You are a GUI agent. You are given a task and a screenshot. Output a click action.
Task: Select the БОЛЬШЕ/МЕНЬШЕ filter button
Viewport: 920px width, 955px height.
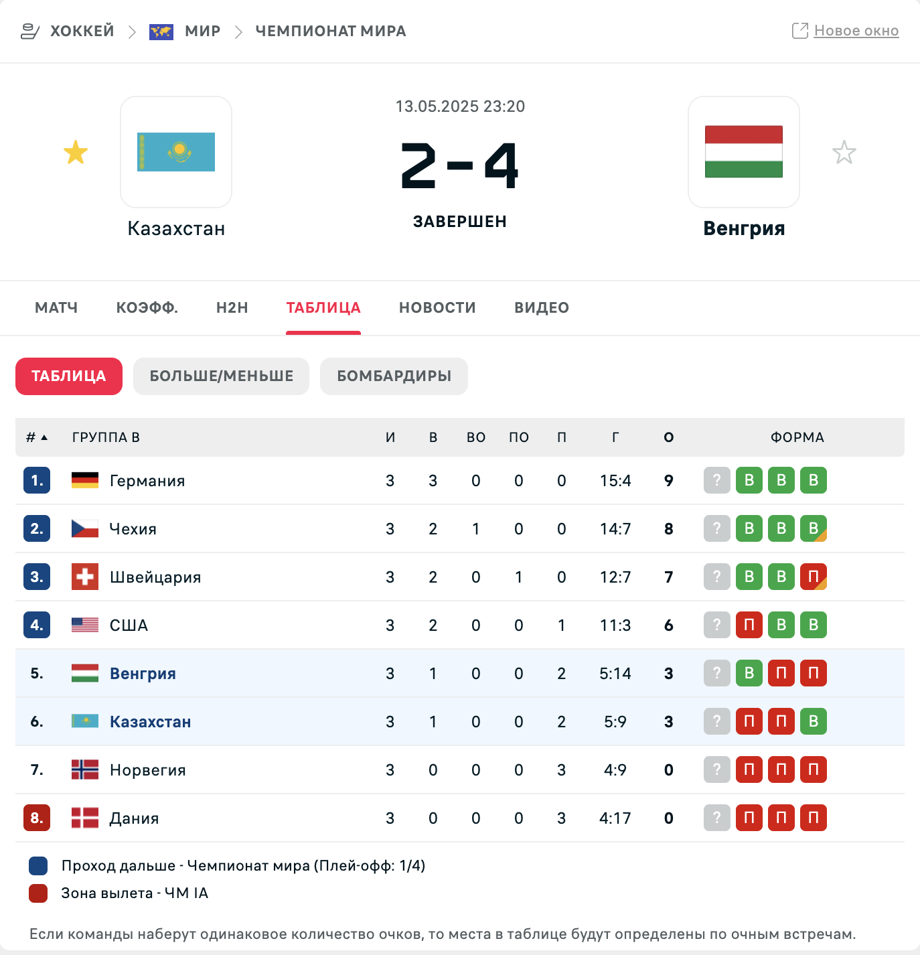click(221, 376)
